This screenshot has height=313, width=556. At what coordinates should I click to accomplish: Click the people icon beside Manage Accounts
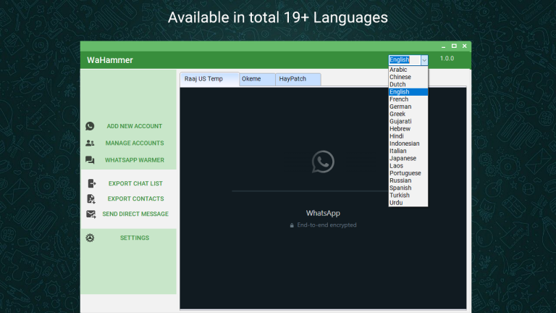click(90, 143)
